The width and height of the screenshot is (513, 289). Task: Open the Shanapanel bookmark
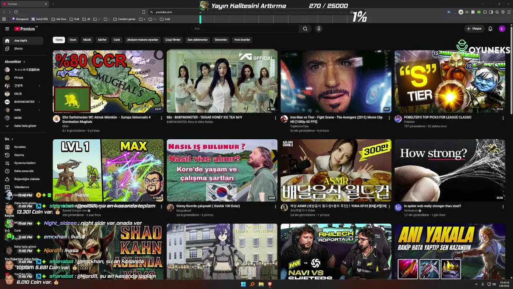click(x=20, y=19)
